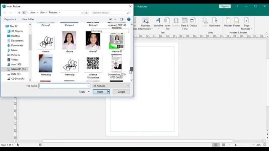Open CD Drive (F:)

(x=18, y=79)
